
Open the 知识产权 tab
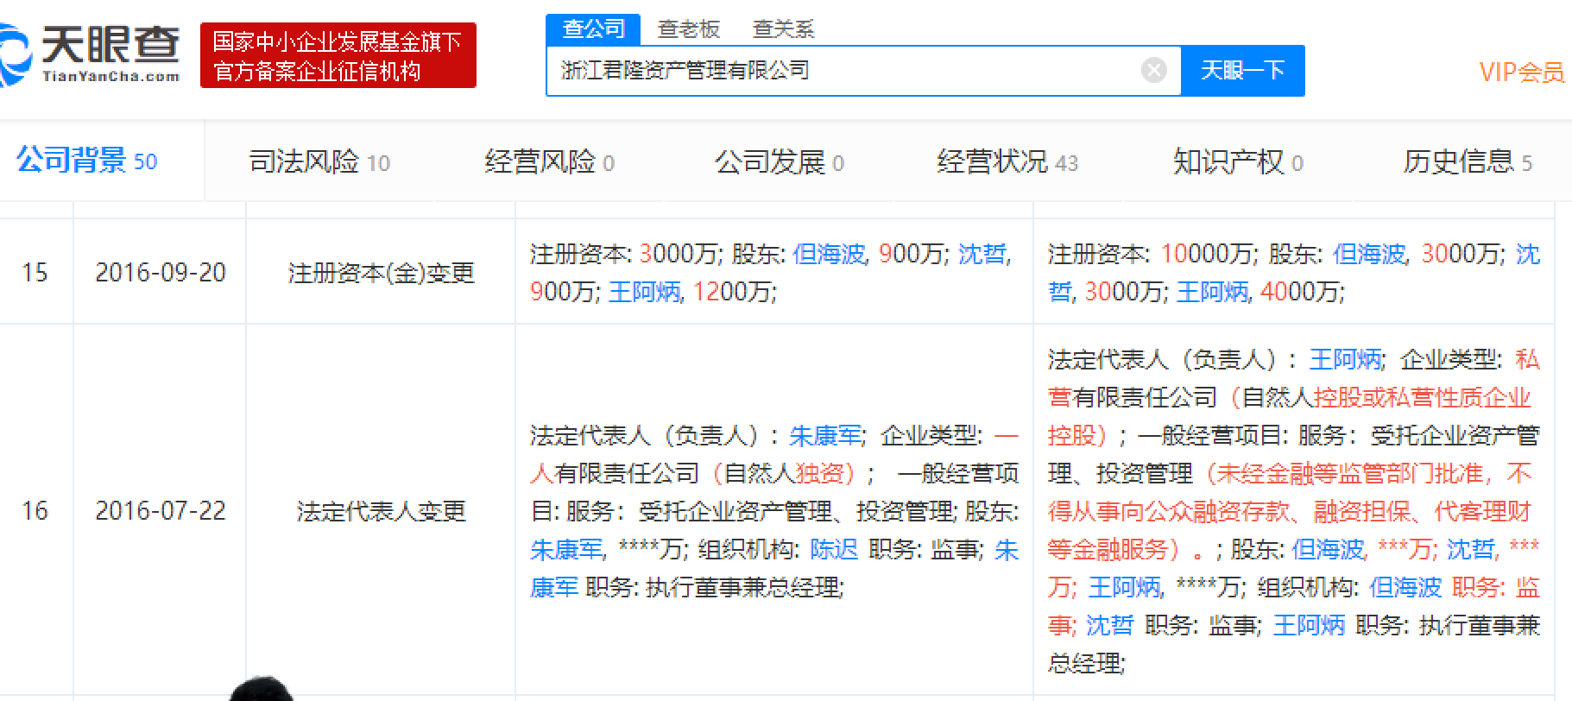tap(1239, 161)
